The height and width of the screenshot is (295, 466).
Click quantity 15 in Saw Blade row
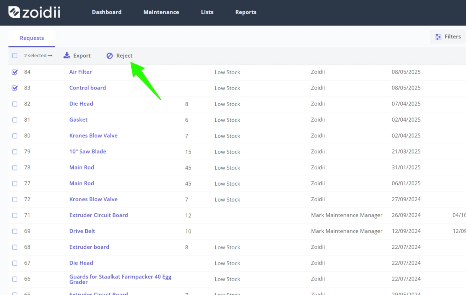(188, 152)
